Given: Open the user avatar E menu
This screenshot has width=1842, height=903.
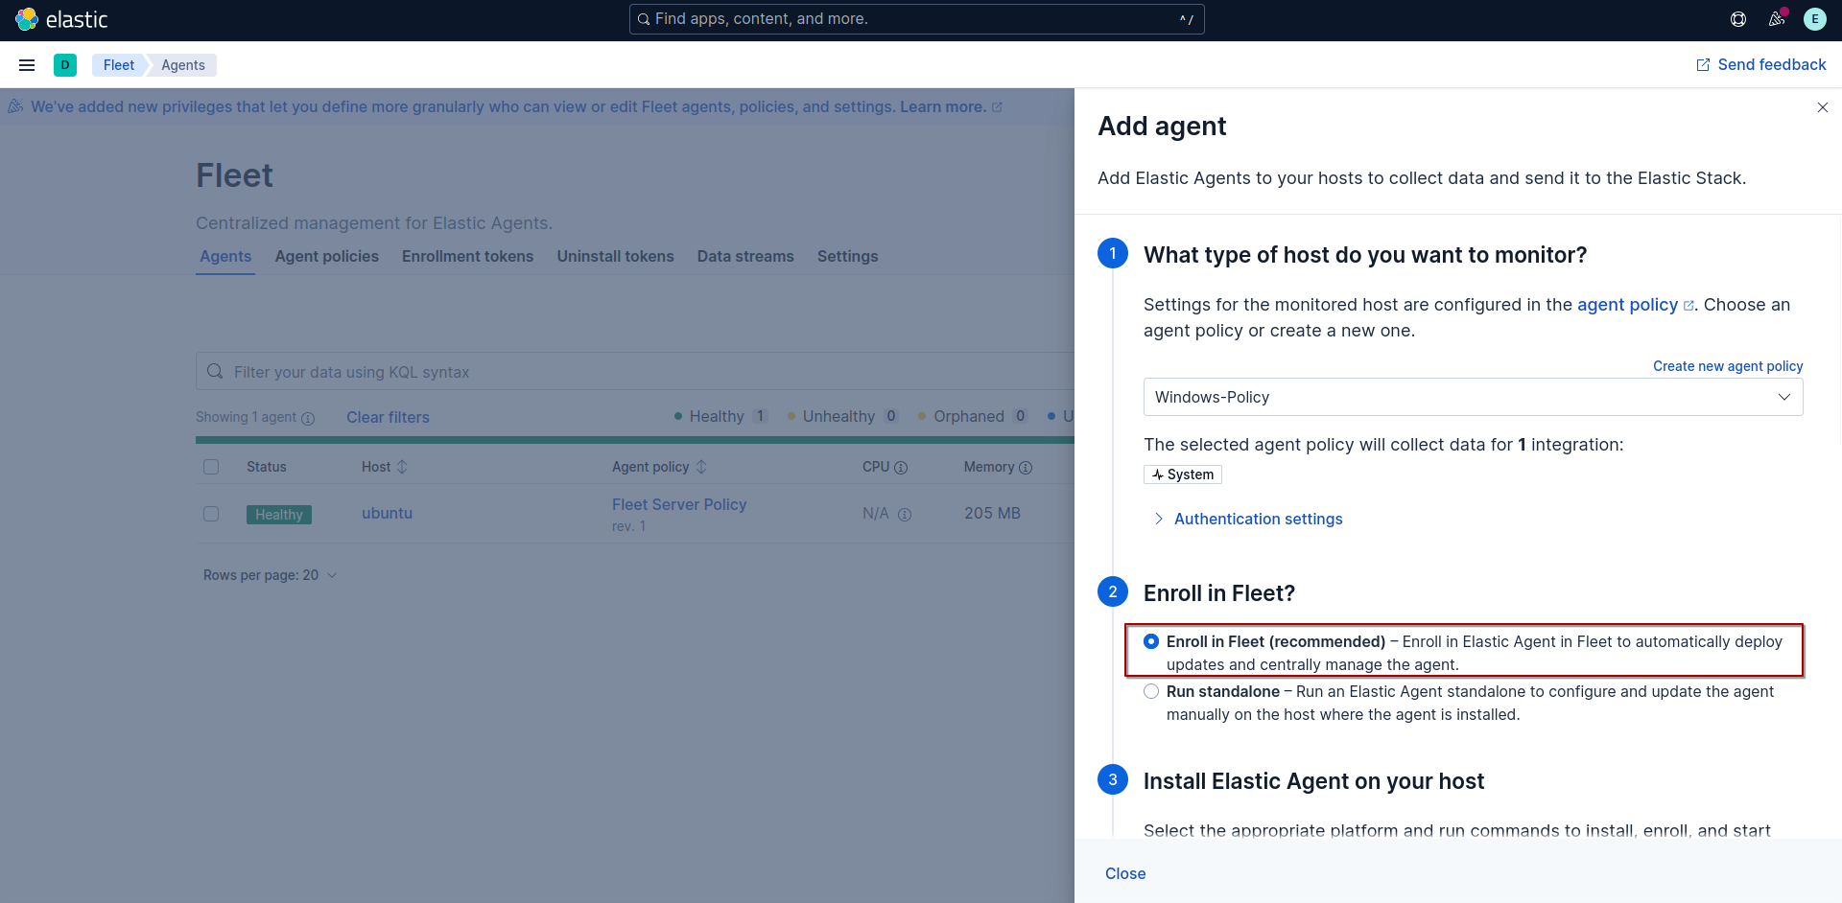Looking at the screenshot, I should tap(1815, 19).
